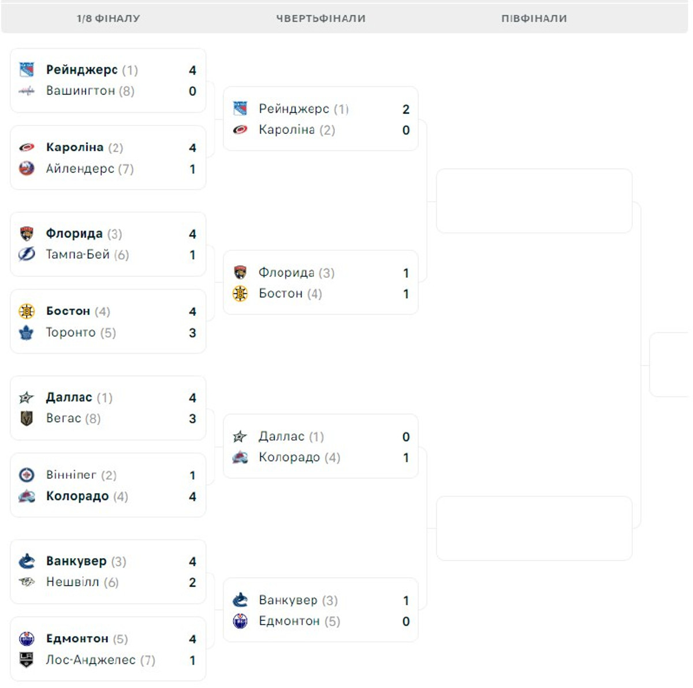Click the Toronto Maple Leafs logo
This screenshot has width=693, height=688.
click(x=27, y=332)
